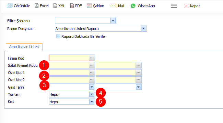Click second Özel Kod2 input field
Viewport: 223px width, 123px height.
coord(116,80)
